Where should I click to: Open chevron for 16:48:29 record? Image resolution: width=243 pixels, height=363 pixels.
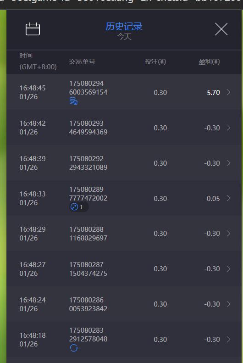tap(228, 233)
